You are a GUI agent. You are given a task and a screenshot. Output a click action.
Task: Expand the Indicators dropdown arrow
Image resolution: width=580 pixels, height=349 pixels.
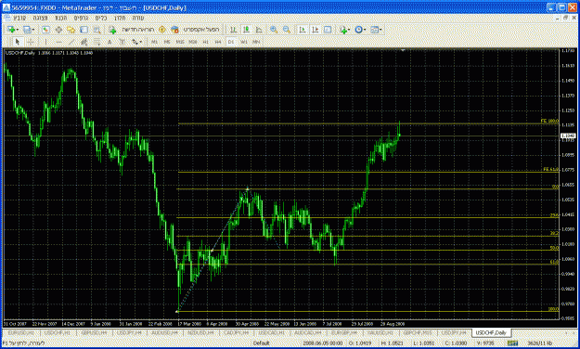coord(349,30)
